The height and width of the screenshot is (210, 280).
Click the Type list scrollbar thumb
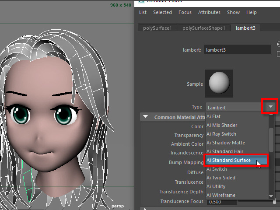[271, 133]
